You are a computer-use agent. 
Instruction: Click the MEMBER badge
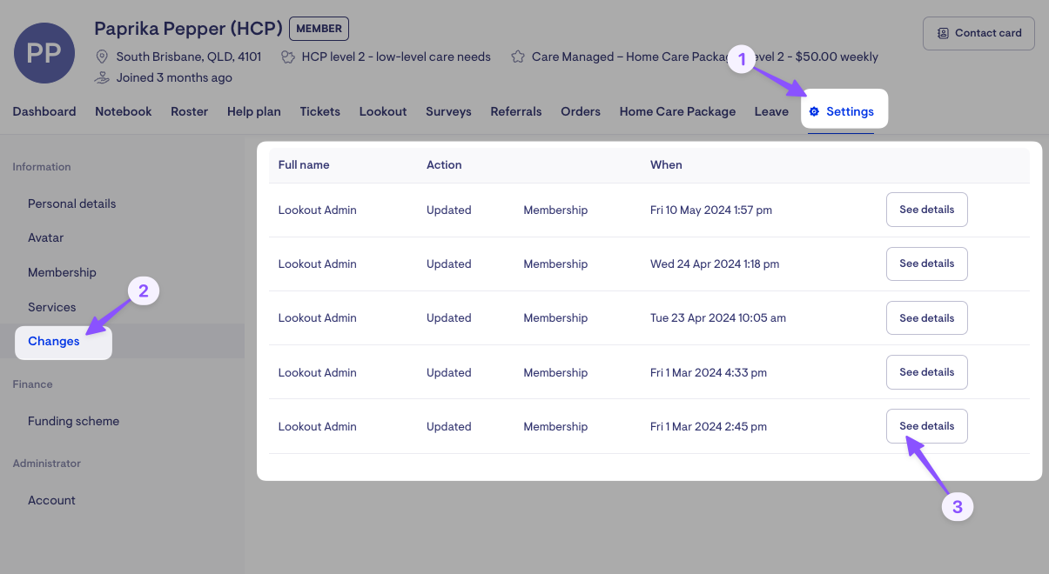pos(319,29)
